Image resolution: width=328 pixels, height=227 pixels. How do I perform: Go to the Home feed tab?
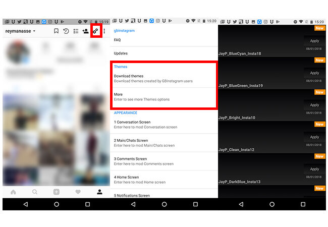click(13, 192)
